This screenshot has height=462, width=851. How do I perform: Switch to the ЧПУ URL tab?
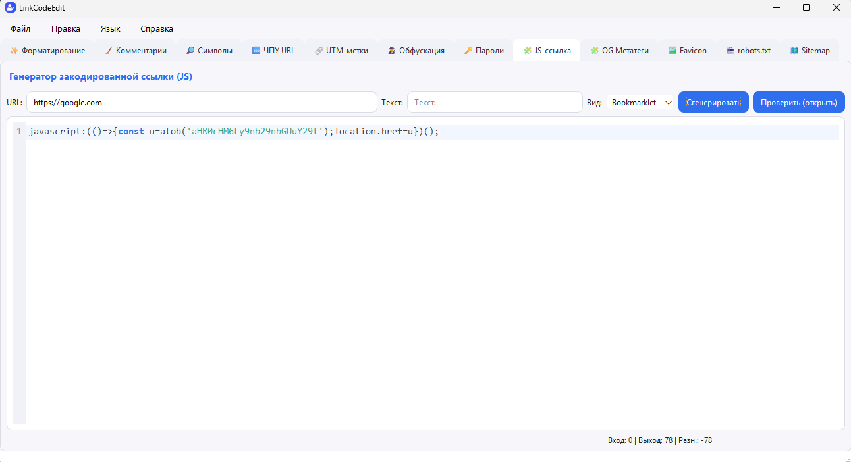(x=273, y=51)
